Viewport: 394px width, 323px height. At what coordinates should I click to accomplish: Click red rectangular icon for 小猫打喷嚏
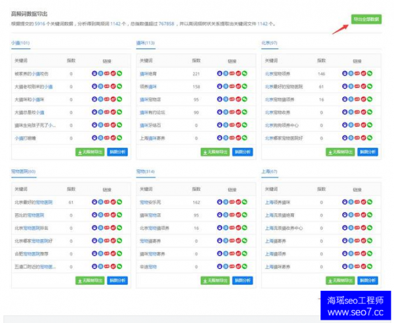pos(107,138)
